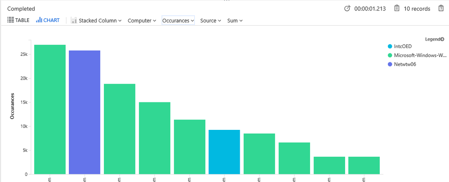This screenshot has height=182, width=449.
Task: Switch to the CHART results tab
Action: (48, 20)
